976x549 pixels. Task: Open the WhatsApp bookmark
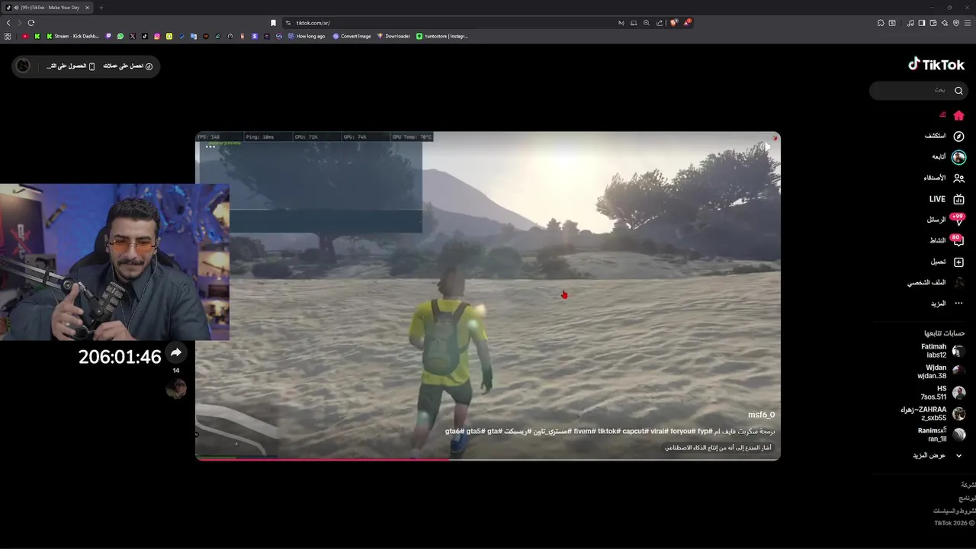click(x=120, y=36)
